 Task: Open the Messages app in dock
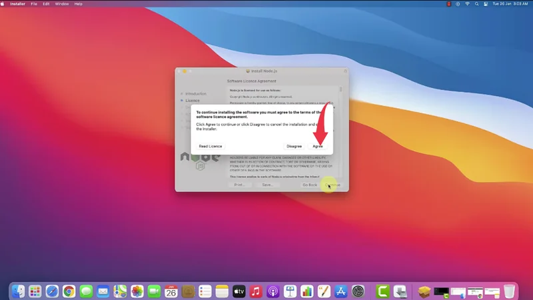[86, 291]
